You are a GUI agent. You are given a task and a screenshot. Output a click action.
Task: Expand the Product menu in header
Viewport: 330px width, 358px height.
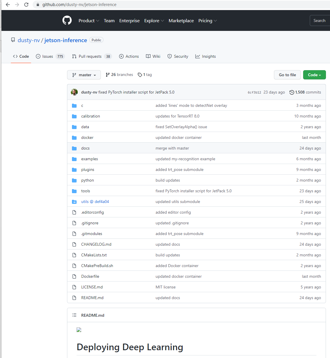89,21
